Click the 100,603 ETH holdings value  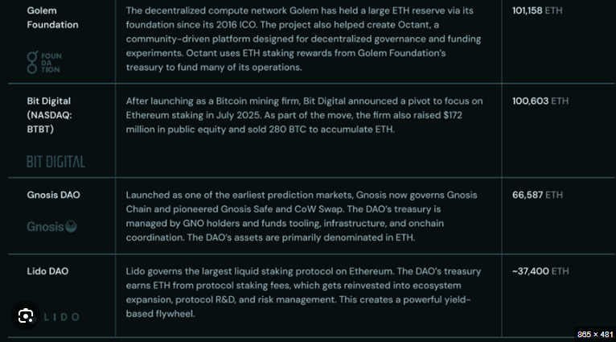(540, 101)
